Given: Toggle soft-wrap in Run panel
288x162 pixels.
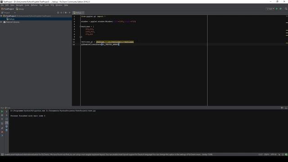Looking at the screenshot, I should [x=7, y=119].
